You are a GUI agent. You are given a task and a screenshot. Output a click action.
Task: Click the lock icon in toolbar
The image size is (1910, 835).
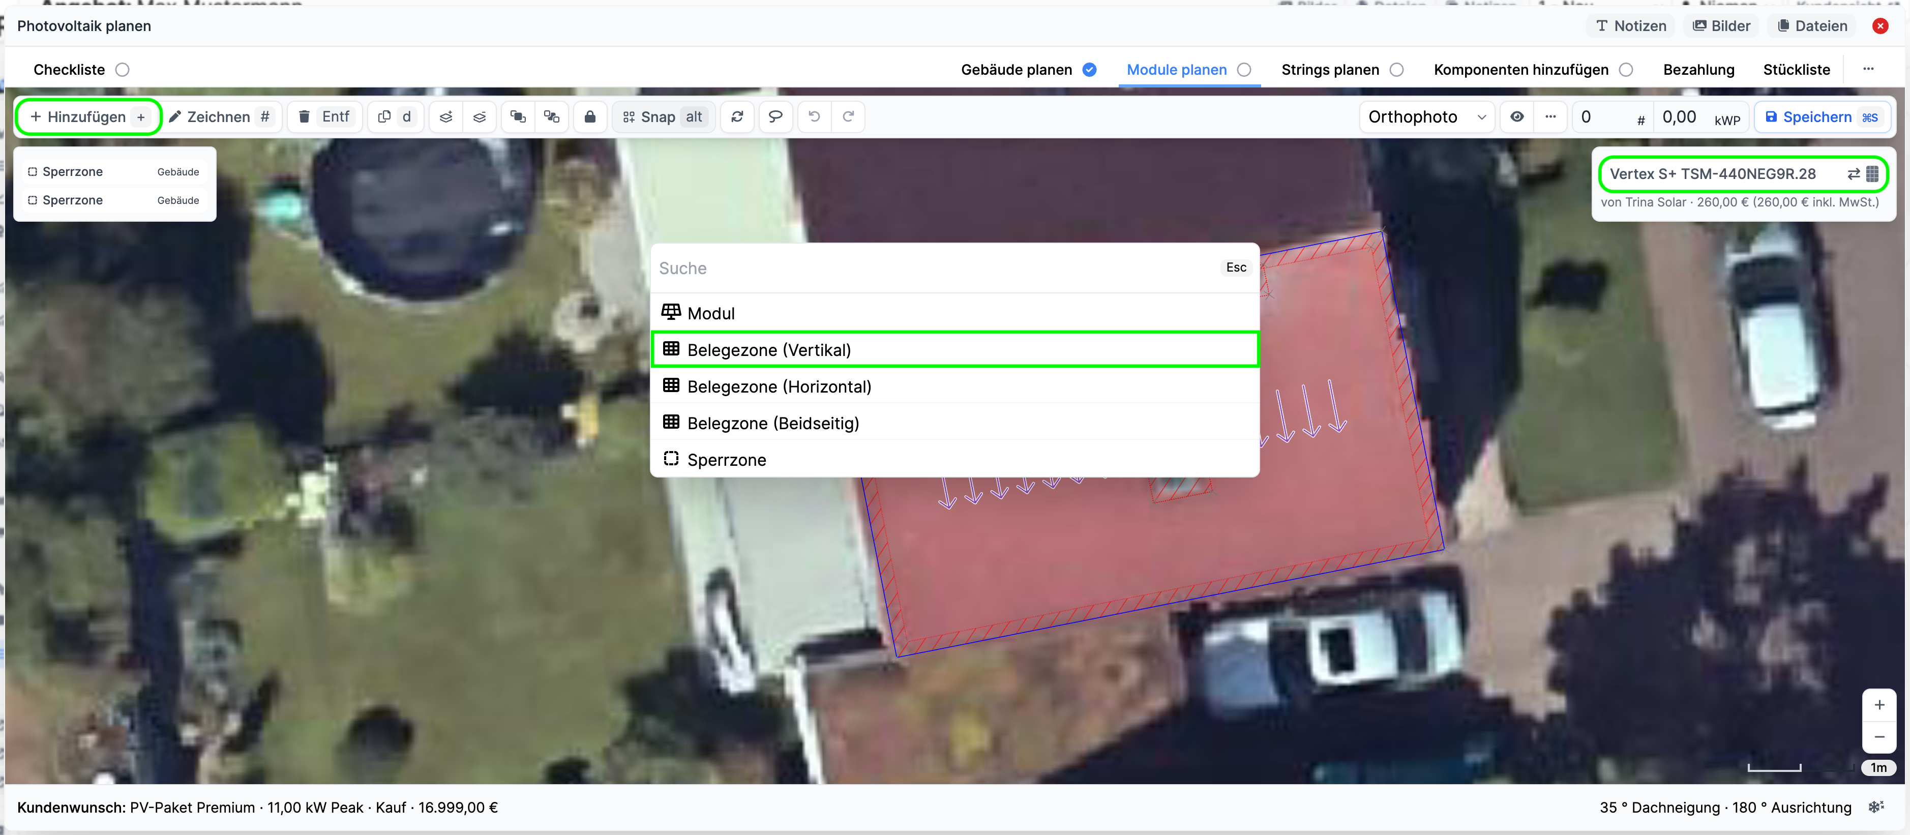click(589, 117)
